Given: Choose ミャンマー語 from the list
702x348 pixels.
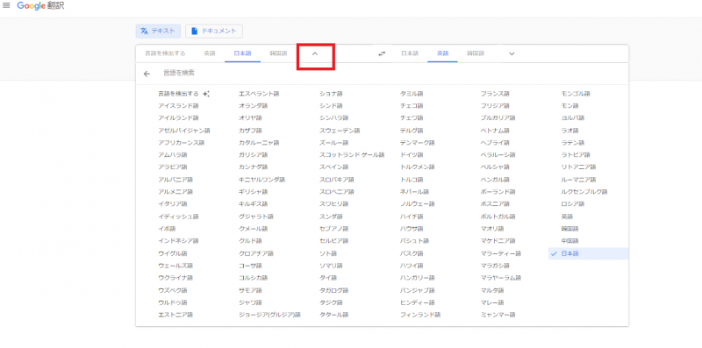Looking at the screenshot, I should [498, 315].
